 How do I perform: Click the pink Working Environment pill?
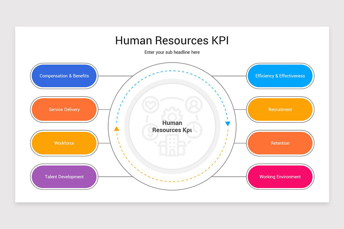point(280,177)
